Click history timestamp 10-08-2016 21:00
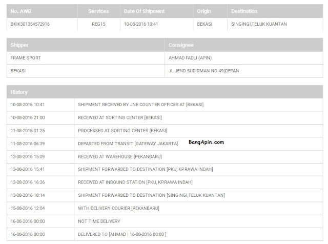The height and width of the screenshot is (244, 328). coord(28,117)
